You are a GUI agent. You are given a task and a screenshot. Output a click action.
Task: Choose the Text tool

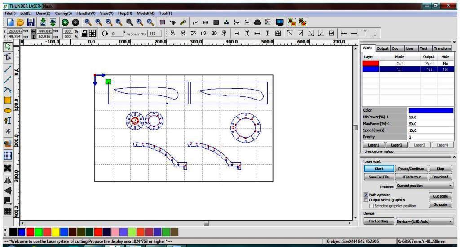(8, 121)
